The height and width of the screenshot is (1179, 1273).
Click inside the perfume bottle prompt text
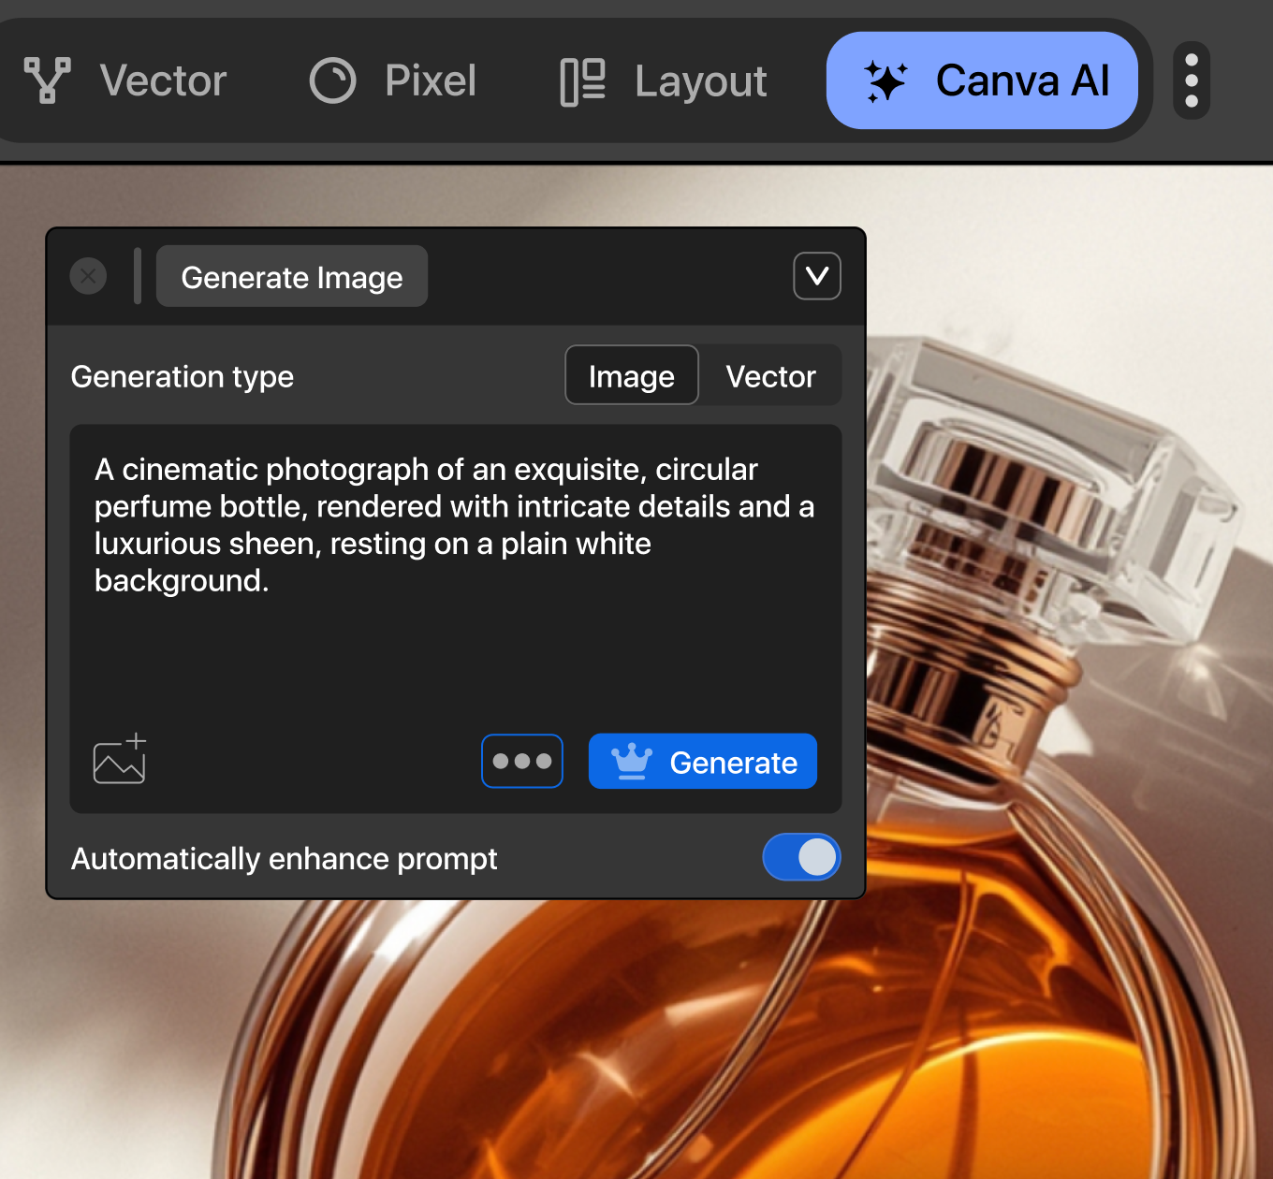454,525
